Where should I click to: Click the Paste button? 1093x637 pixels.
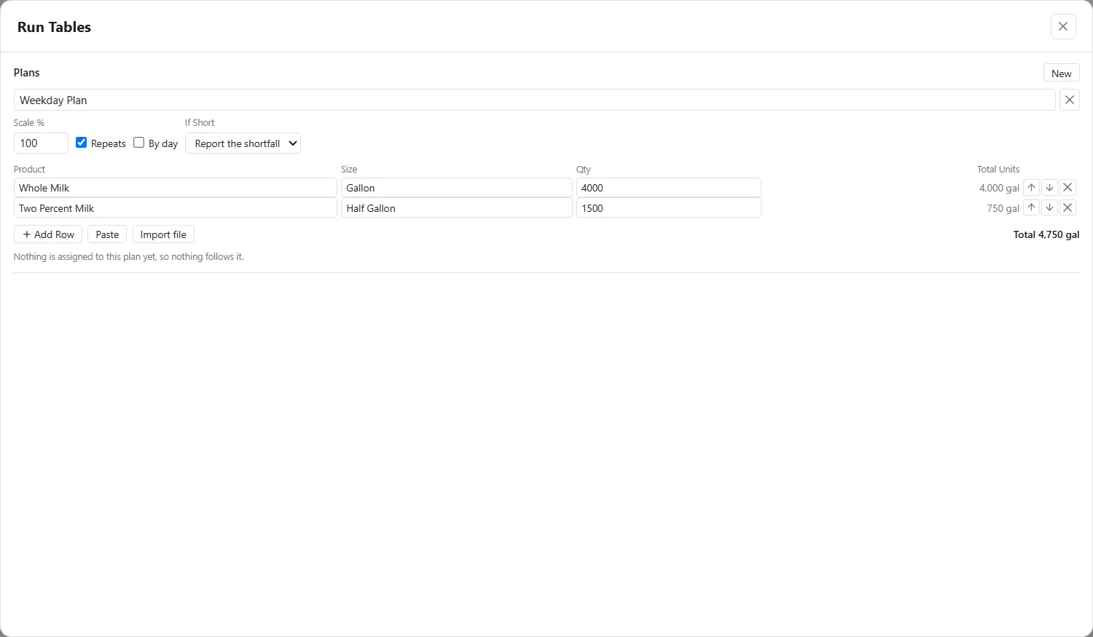(107, 234)
